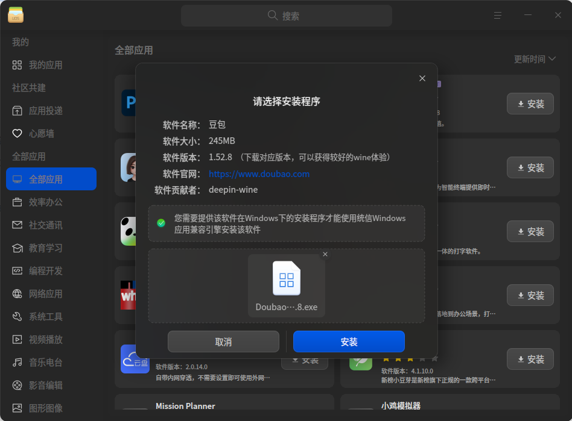Click the 网络应用 globe icon

tap(17, 294)
